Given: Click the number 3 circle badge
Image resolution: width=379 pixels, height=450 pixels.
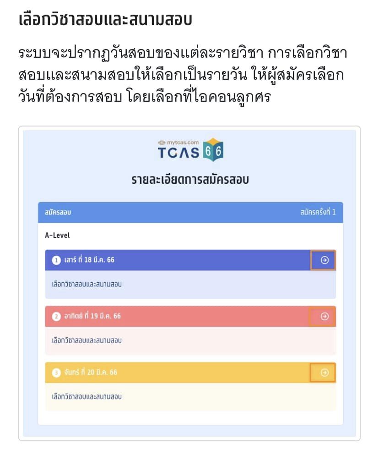Looking at the screenshot, I should [x=56, y=373].
